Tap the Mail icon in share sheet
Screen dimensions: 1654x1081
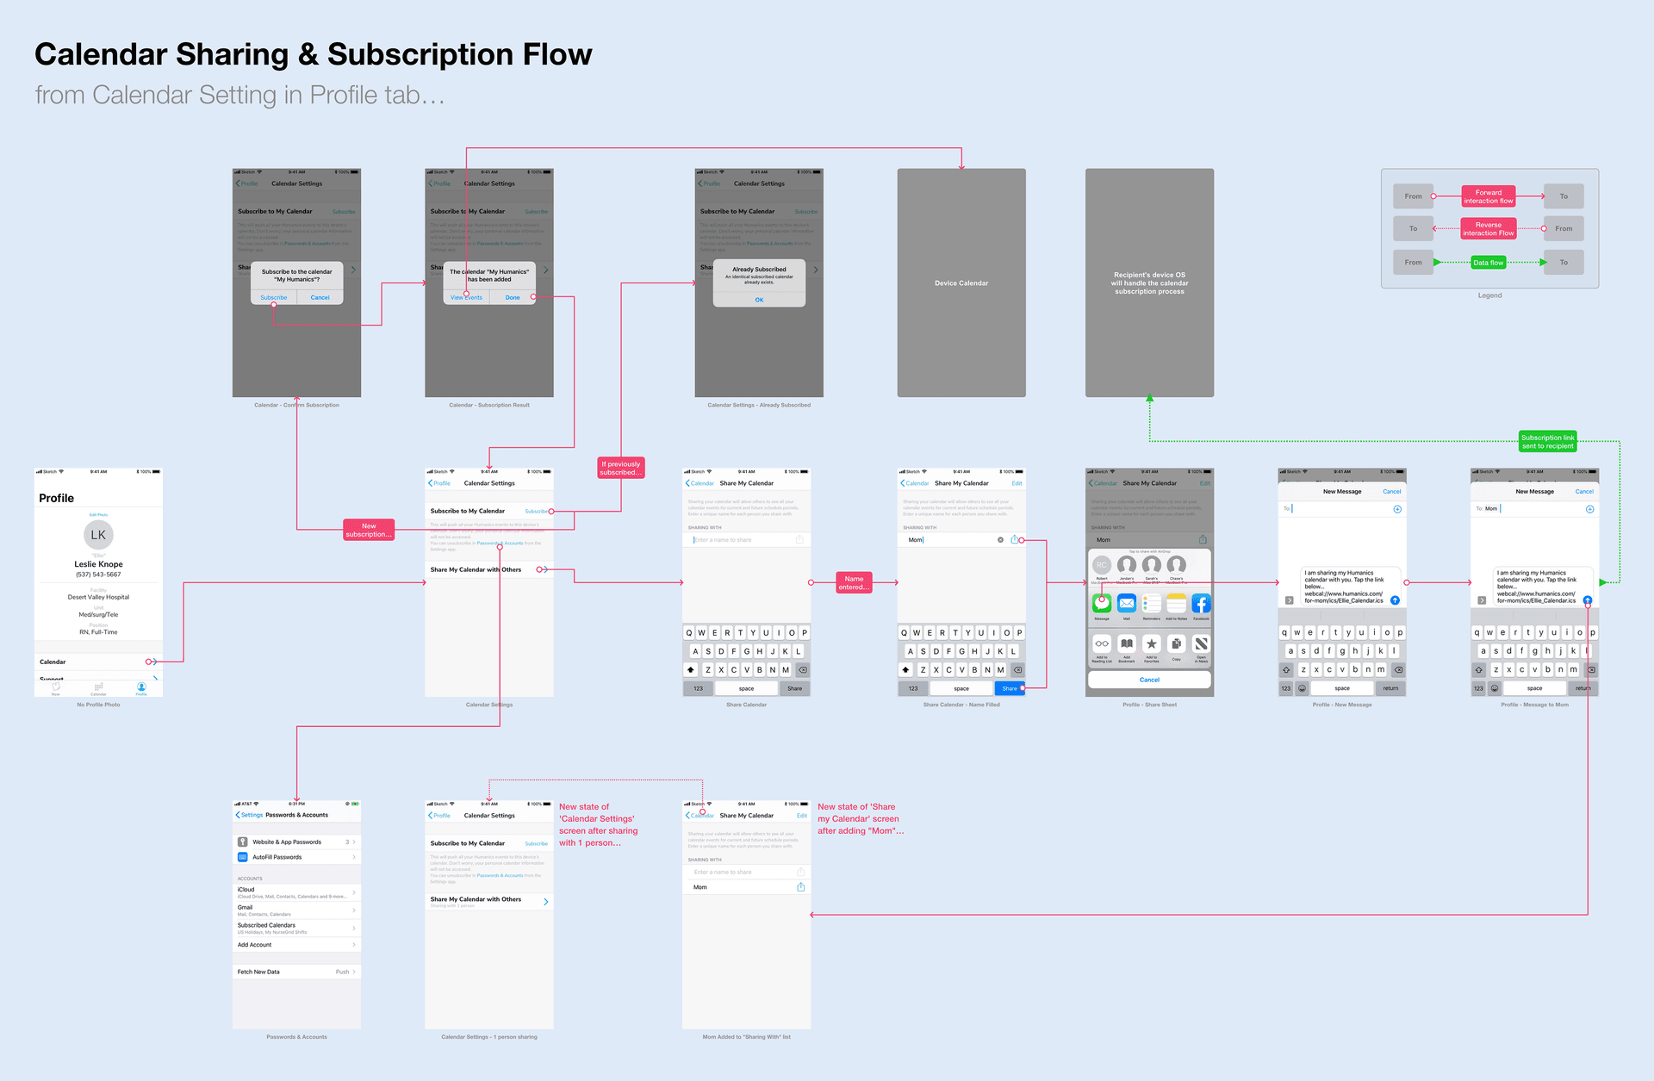coord(1126,604)
